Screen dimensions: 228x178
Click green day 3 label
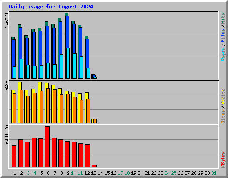coord(28,173)
